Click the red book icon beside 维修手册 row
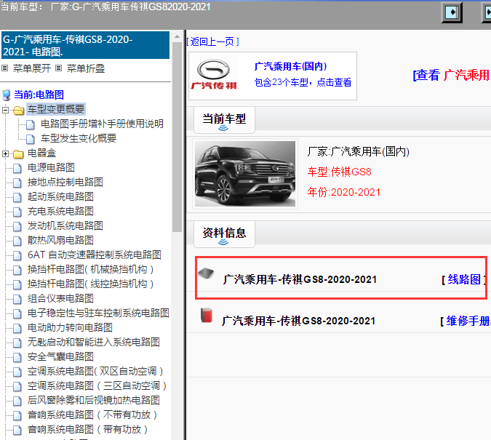Viewport: 491px width, 440px height. coord(207,316)
